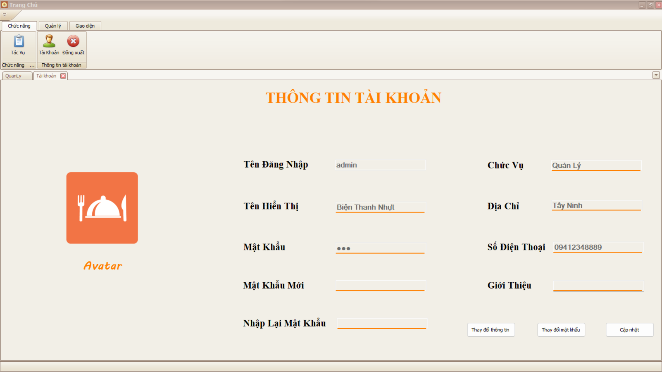Expand the document tabs list dropdown
Screen dimensions: 662x372
tap(656, 75)
